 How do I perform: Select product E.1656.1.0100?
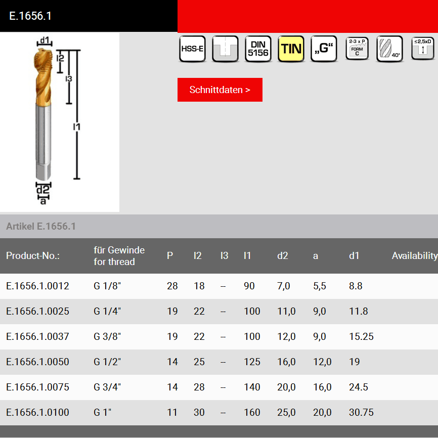[x=37, y=412]
